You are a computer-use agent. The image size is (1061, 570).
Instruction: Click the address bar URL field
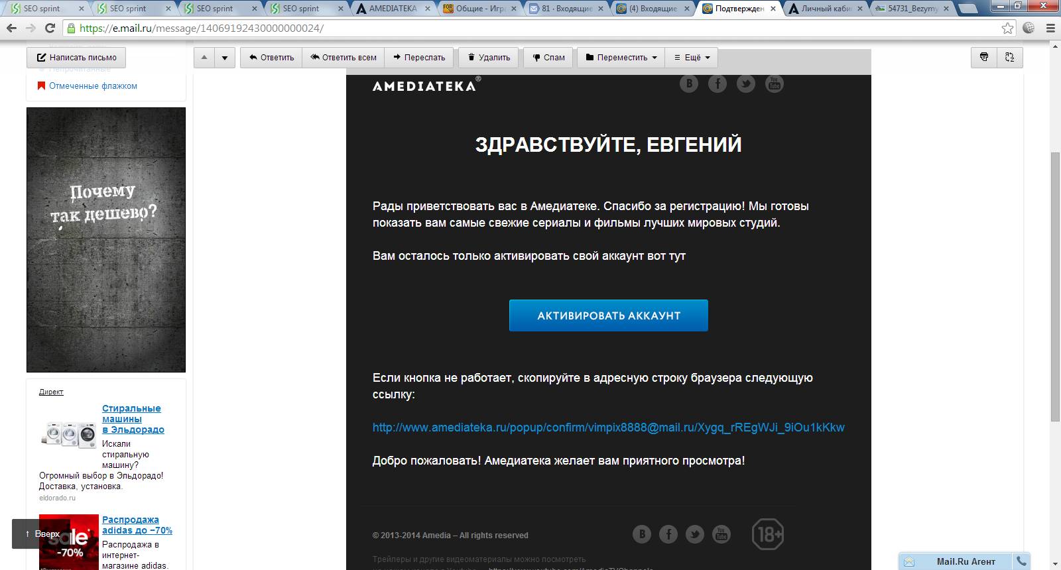click(x=530, y=28)
